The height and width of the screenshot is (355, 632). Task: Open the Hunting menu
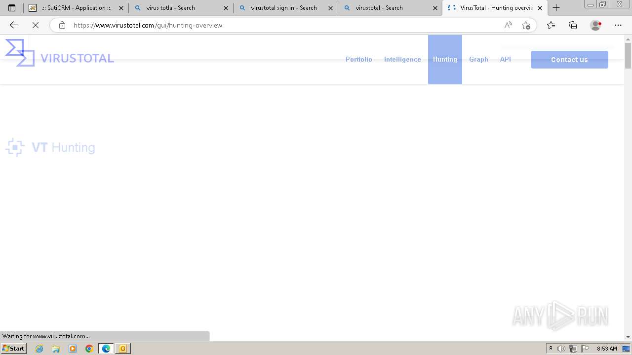445,59
